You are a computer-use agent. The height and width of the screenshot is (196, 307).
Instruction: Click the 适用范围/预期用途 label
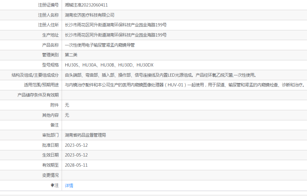tap(41, 85)
